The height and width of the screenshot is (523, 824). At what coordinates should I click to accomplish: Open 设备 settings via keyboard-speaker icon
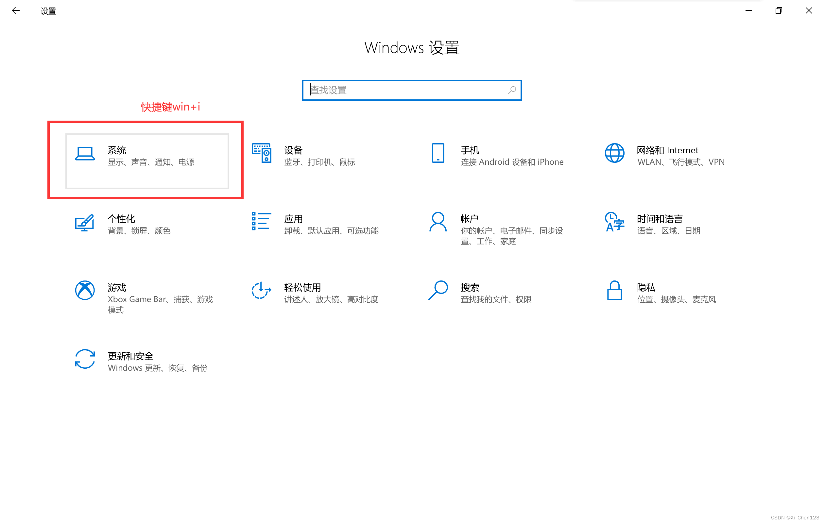262,153
